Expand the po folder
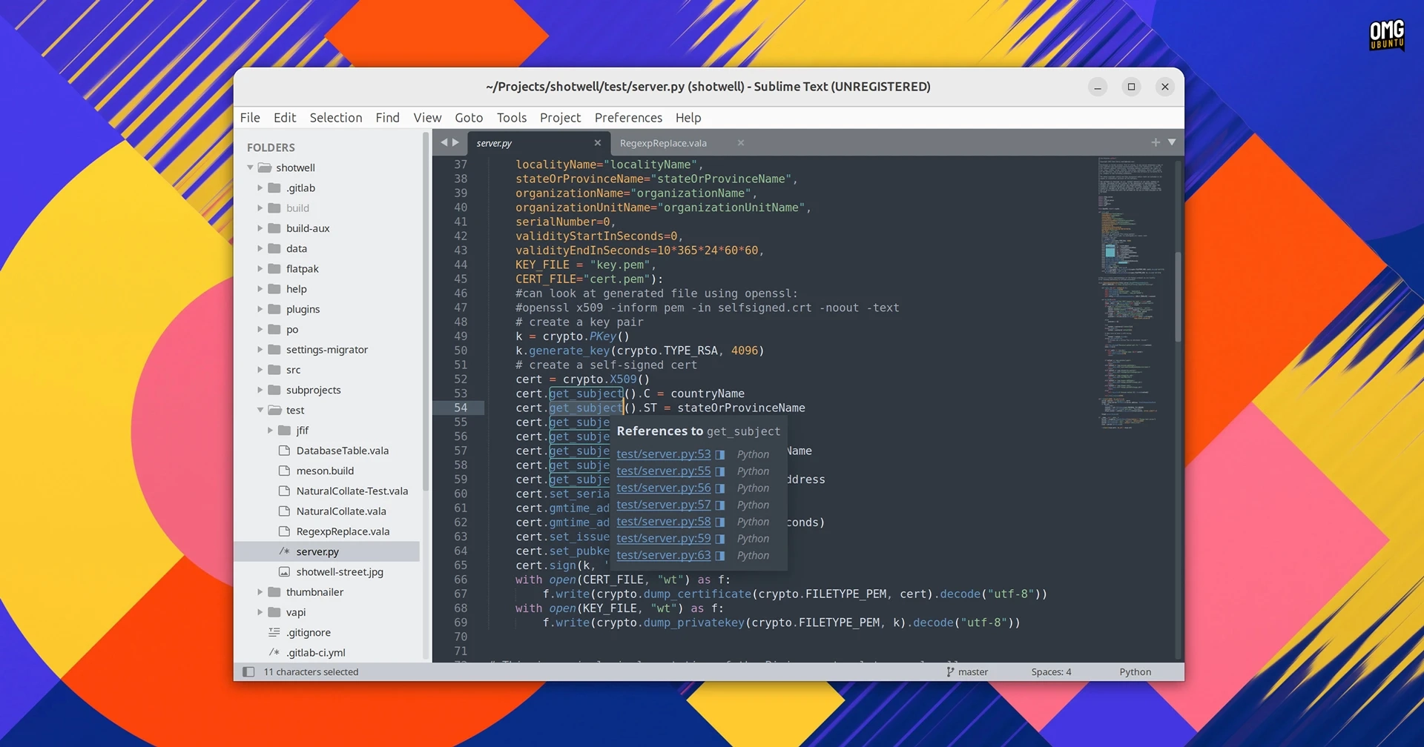1424x747 pixels. [x=260, y=330]
